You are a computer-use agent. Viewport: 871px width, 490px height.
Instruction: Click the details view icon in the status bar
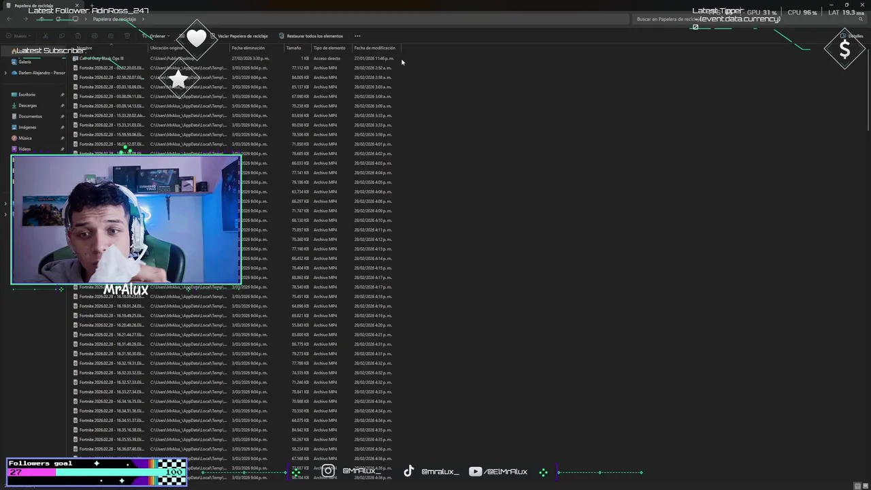tap(857, 485)
